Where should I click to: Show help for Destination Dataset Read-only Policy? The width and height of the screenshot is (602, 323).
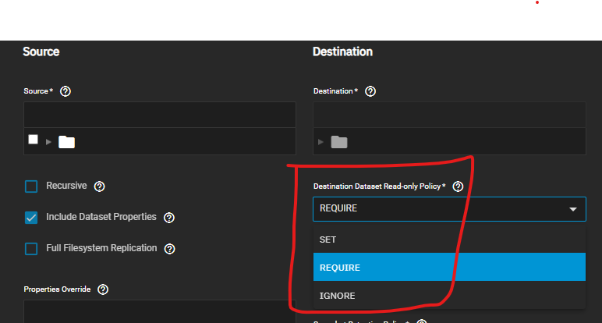coord(458,186)
